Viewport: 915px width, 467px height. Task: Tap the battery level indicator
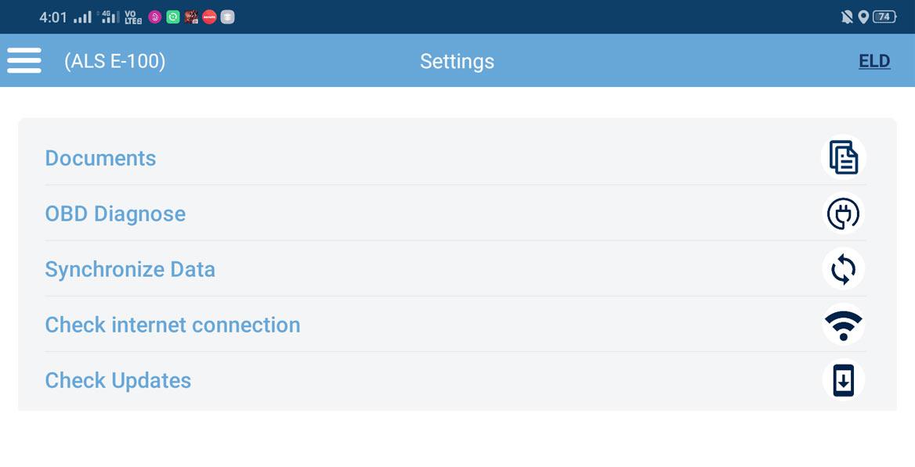(884, 17)
